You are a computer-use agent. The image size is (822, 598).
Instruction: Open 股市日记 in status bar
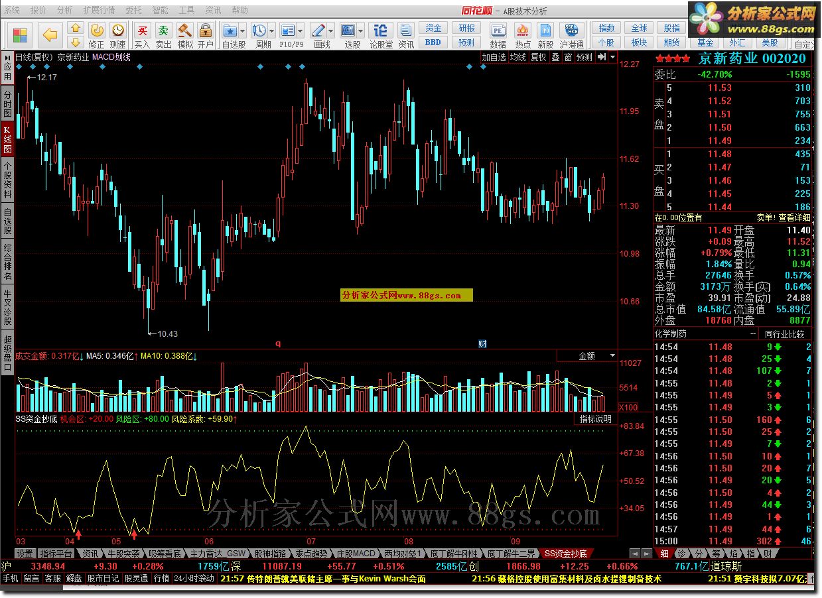click(103, 578)
